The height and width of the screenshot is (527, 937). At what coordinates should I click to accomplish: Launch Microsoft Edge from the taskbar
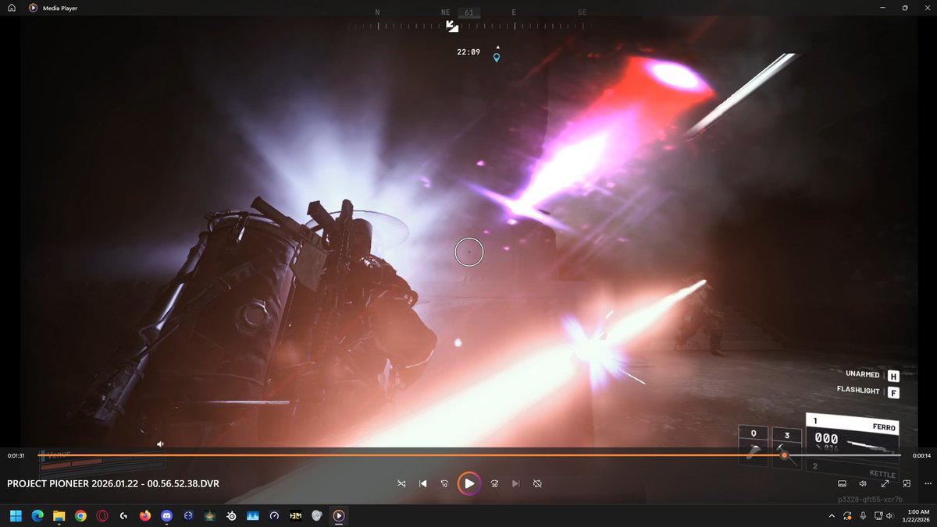pyautogui.click(x=37, y=515)
